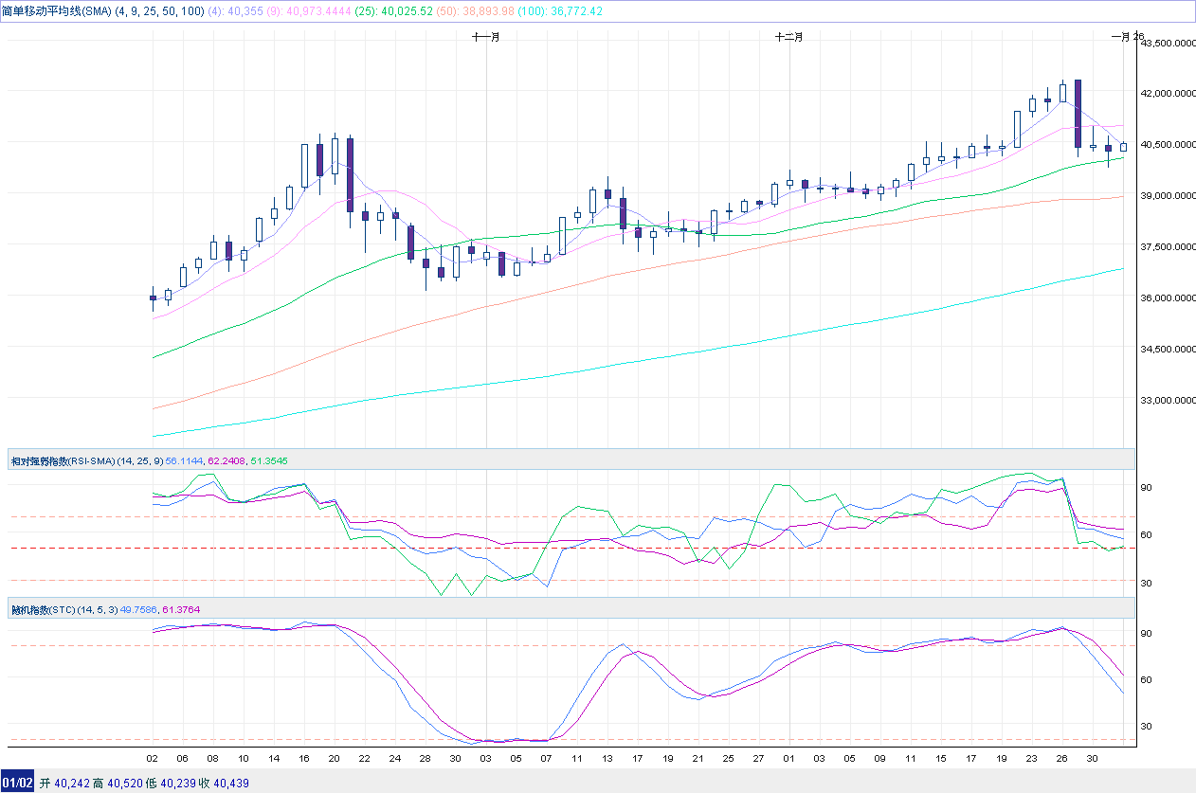1196x793 pixels.
Task: Click the 一月 month marker
Action: [x=1119, y=37]
